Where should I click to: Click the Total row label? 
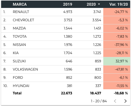pyautogui.click(x=17, y=93)
